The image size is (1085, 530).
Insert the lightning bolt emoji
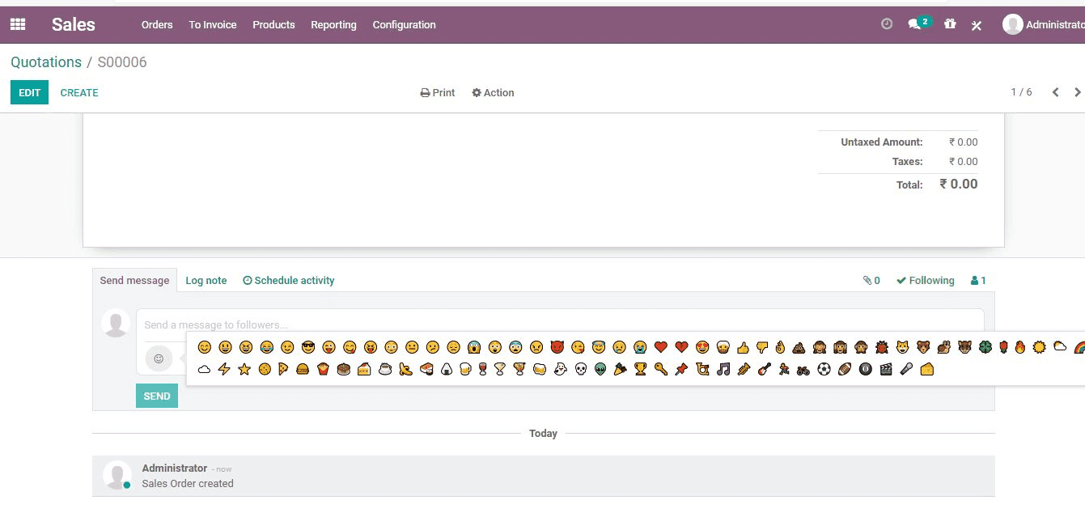[x=224, y=369]
